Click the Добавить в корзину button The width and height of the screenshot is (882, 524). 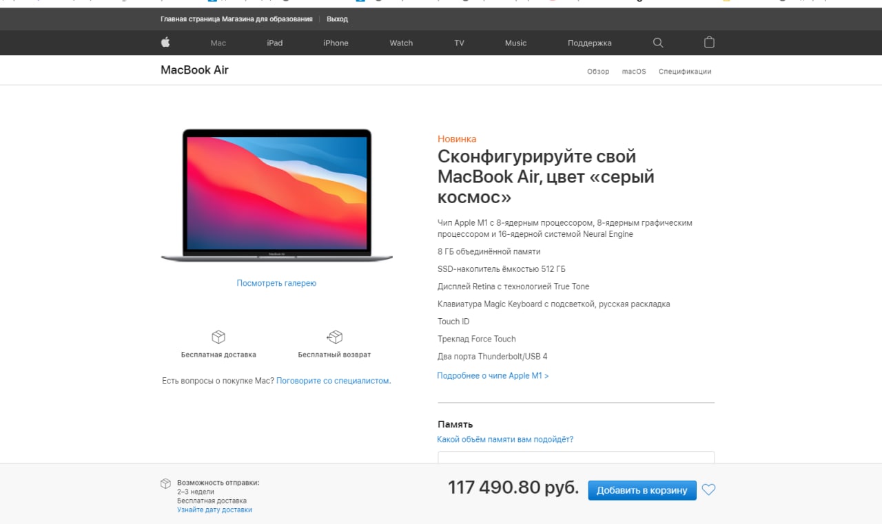click(642, 490)
